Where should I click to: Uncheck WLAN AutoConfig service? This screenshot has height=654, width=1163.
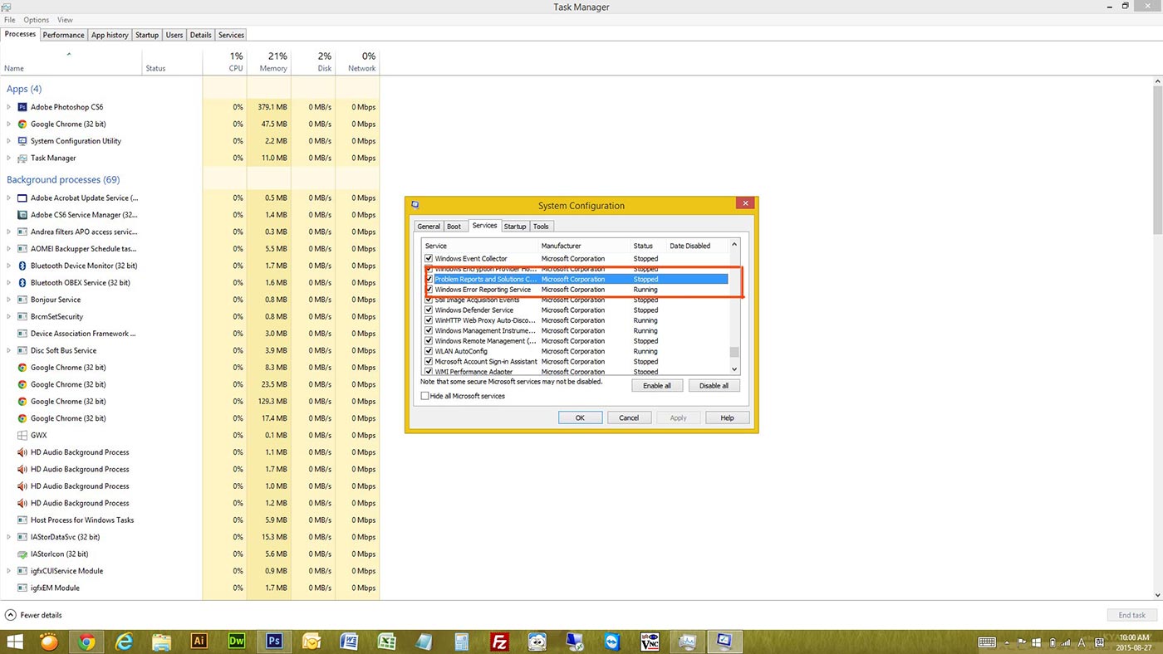(x=429, y=351)
